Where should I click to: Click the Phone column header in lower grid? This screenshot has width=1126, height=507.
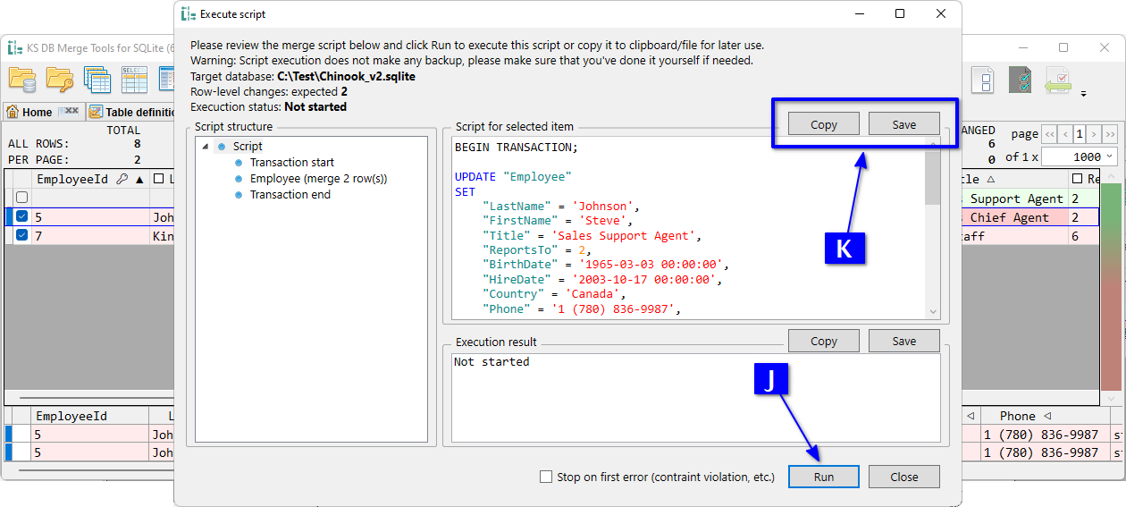1044,416
